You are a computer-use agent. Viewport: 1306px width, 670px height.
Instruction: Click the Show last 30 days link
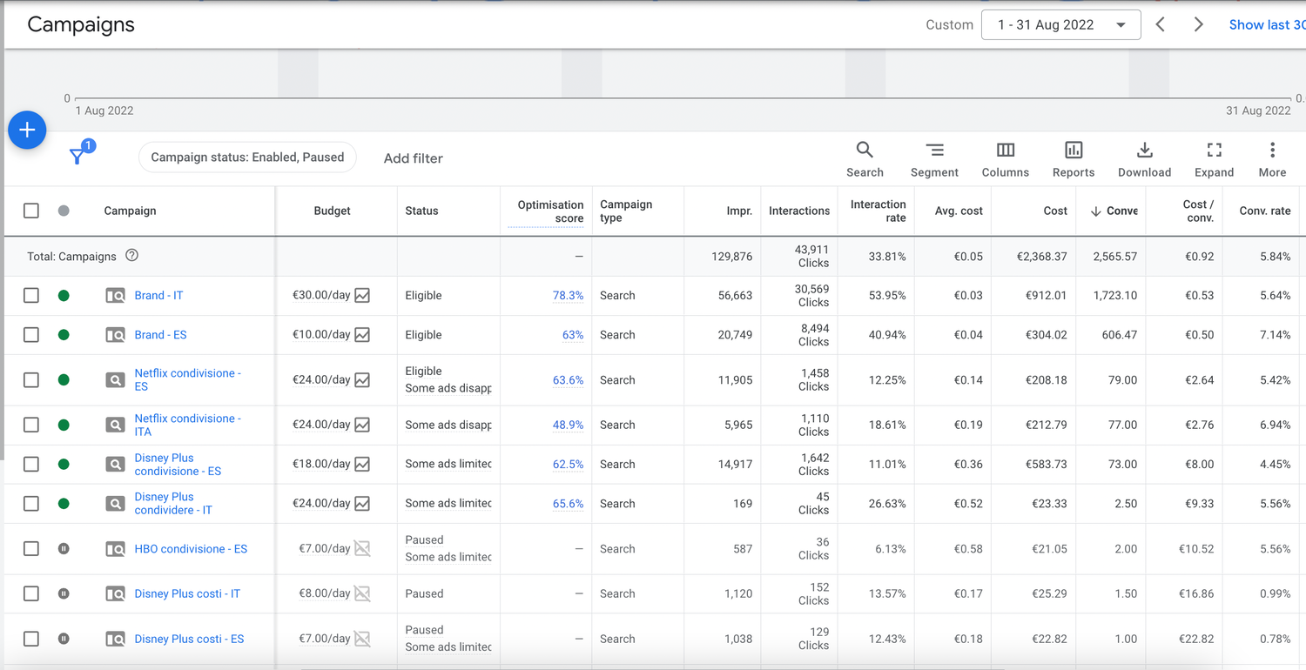(1267, 24)
